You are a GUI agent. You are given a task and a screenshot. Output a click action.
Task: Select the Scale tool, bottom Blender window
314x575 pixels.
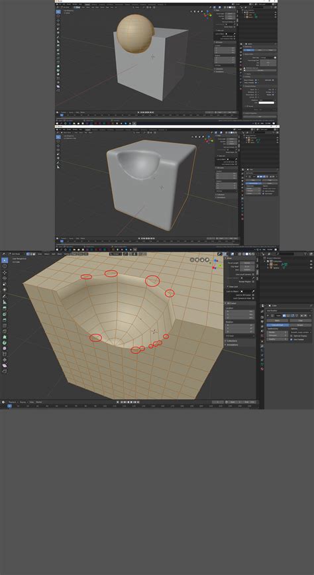5,284
